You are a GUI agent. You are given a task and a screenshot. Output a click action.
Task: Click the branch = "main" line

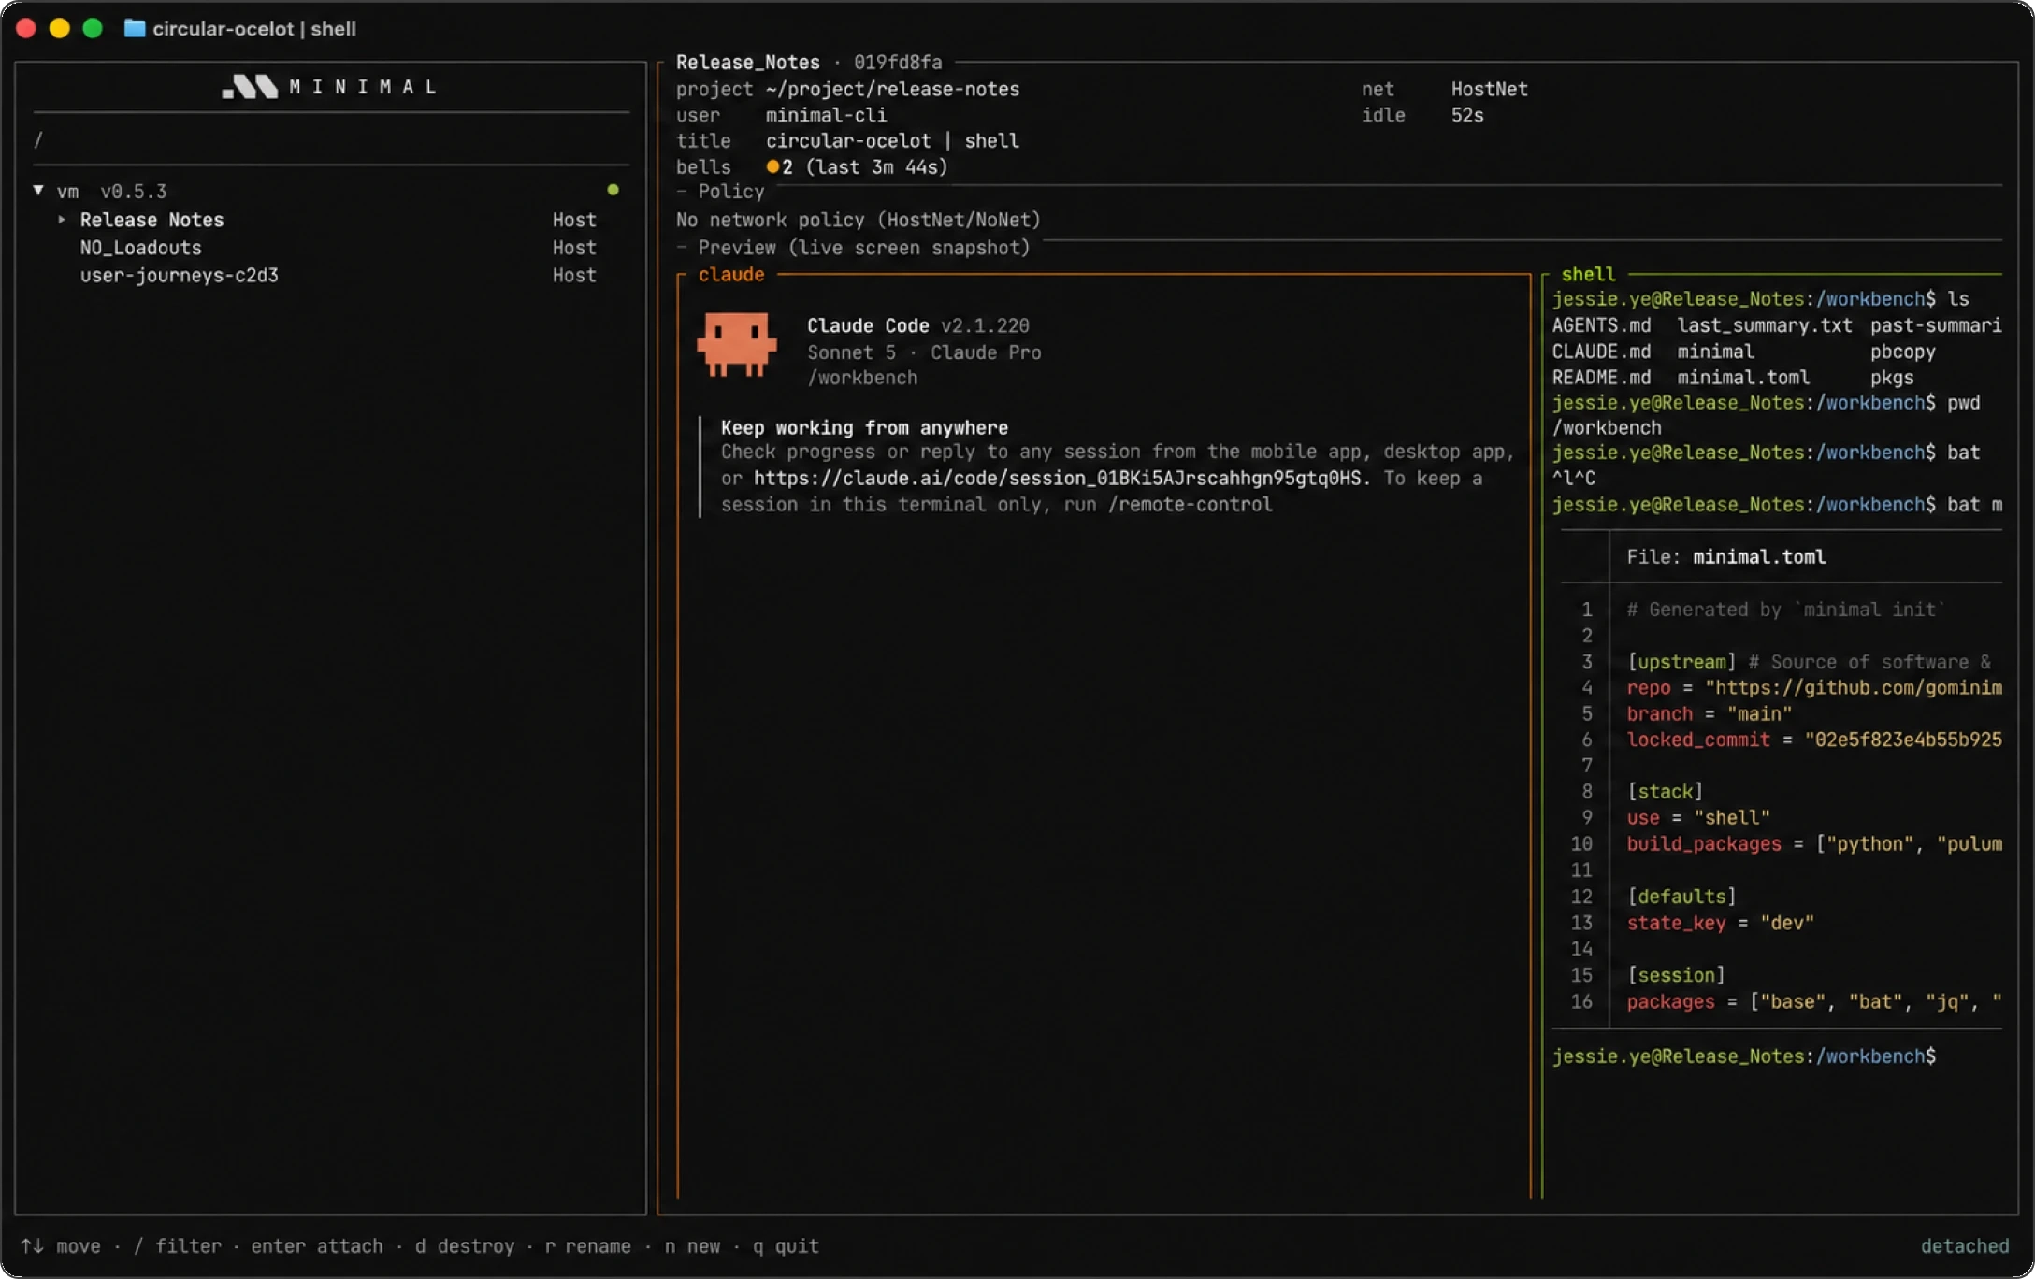pos(1709,714)
